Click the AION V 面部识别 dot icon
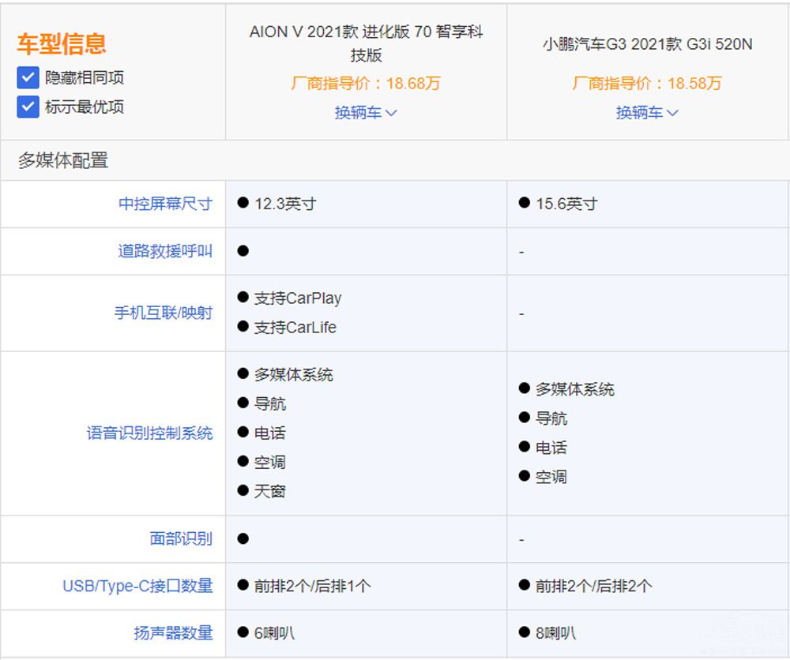This screenshot has height=660, width=790. click(x=243, y=538)
